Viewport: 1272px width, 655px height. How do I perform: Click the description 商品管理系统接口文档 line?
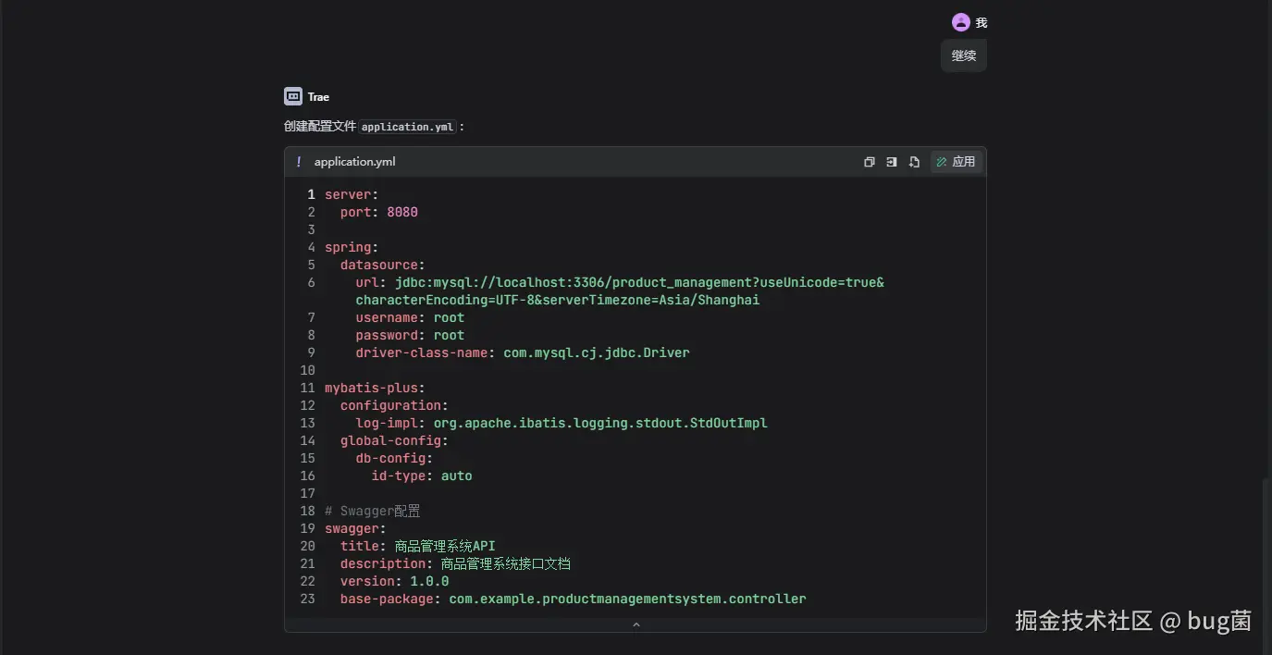point(455,563)
